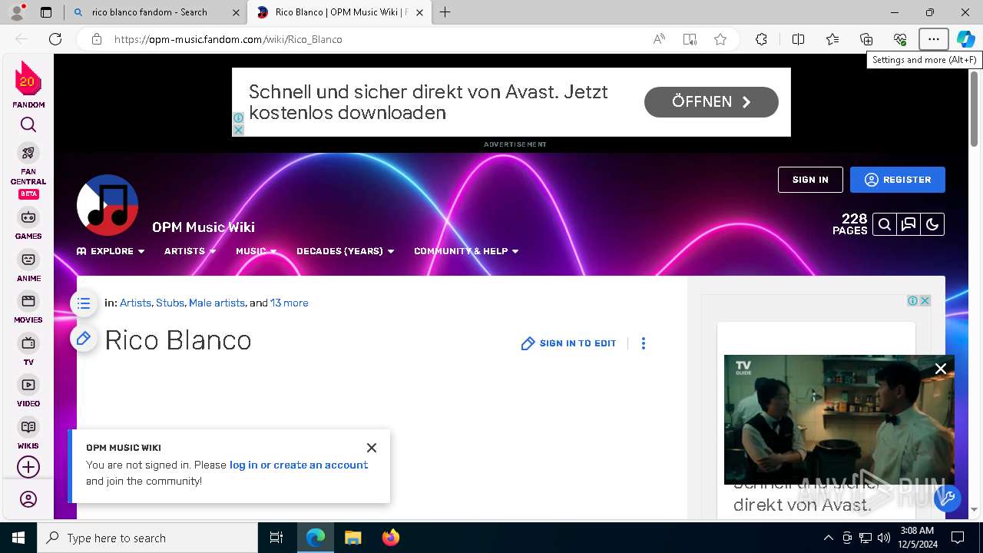Image resolution: width=983 pixels, height=553 pixels.
Task: Open Browser essentials heart icon
Action: pos(900,39)
